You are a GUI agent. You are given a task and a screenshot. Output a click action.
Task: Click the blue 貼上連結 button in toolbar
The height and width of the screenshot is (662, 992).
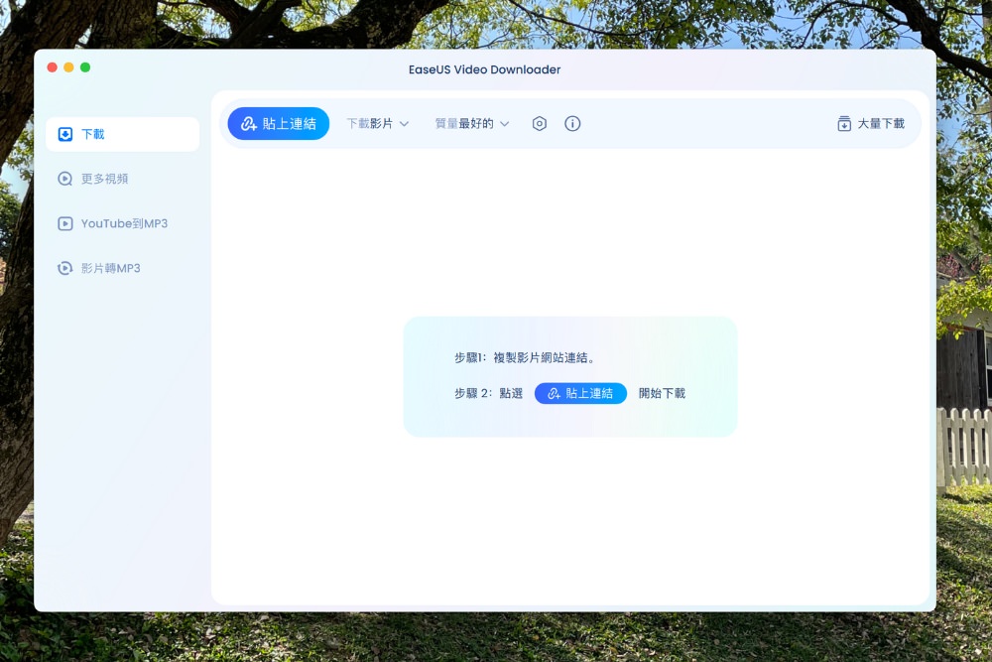[x=279, y=123]
